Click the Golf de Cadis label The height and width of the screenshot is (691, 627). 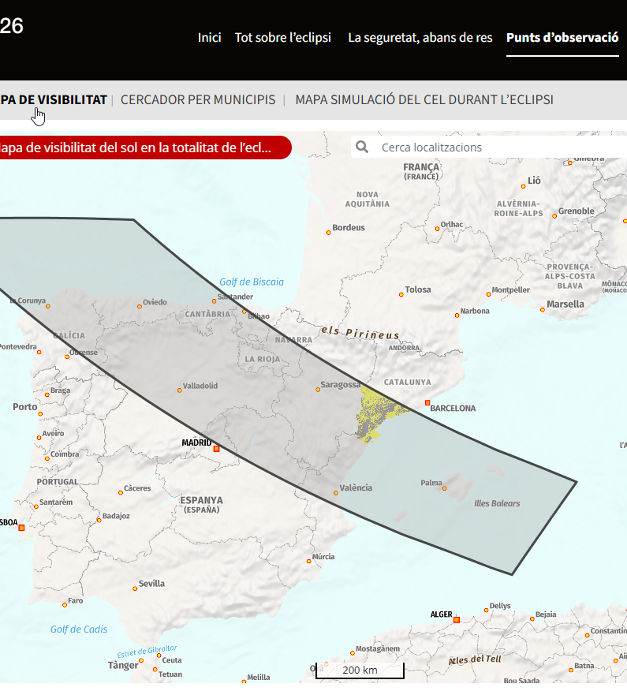[x=79, y=629]
